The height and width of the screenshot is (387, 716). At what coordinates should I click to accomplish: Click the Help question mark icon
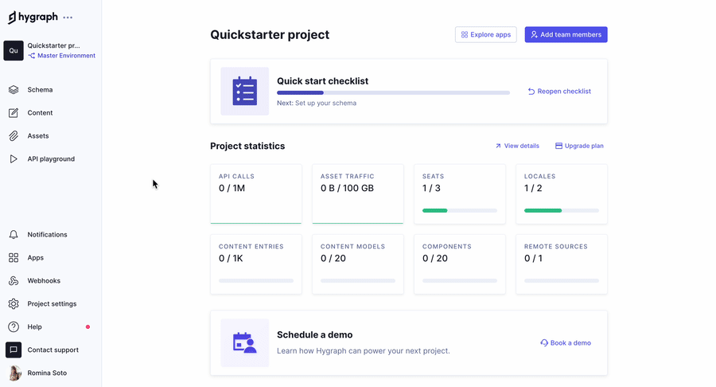coord(14,327)
